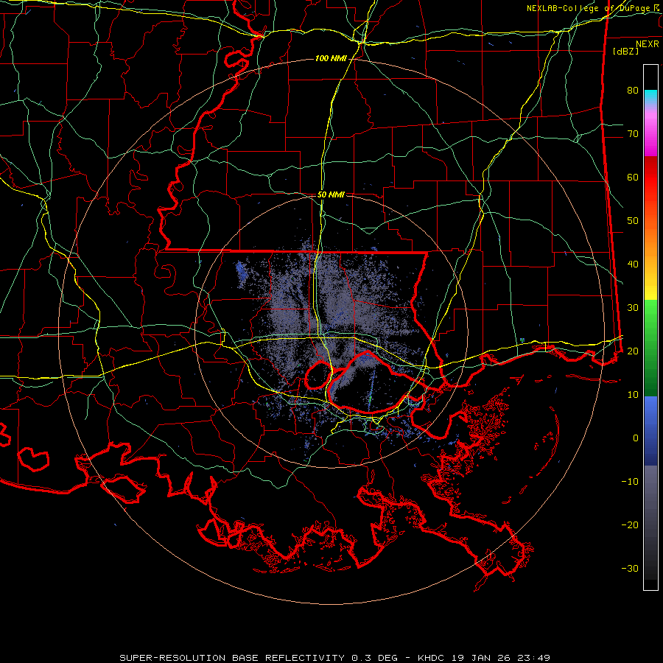Click the -30 value on the dBZ scale

tap(630, 568)
